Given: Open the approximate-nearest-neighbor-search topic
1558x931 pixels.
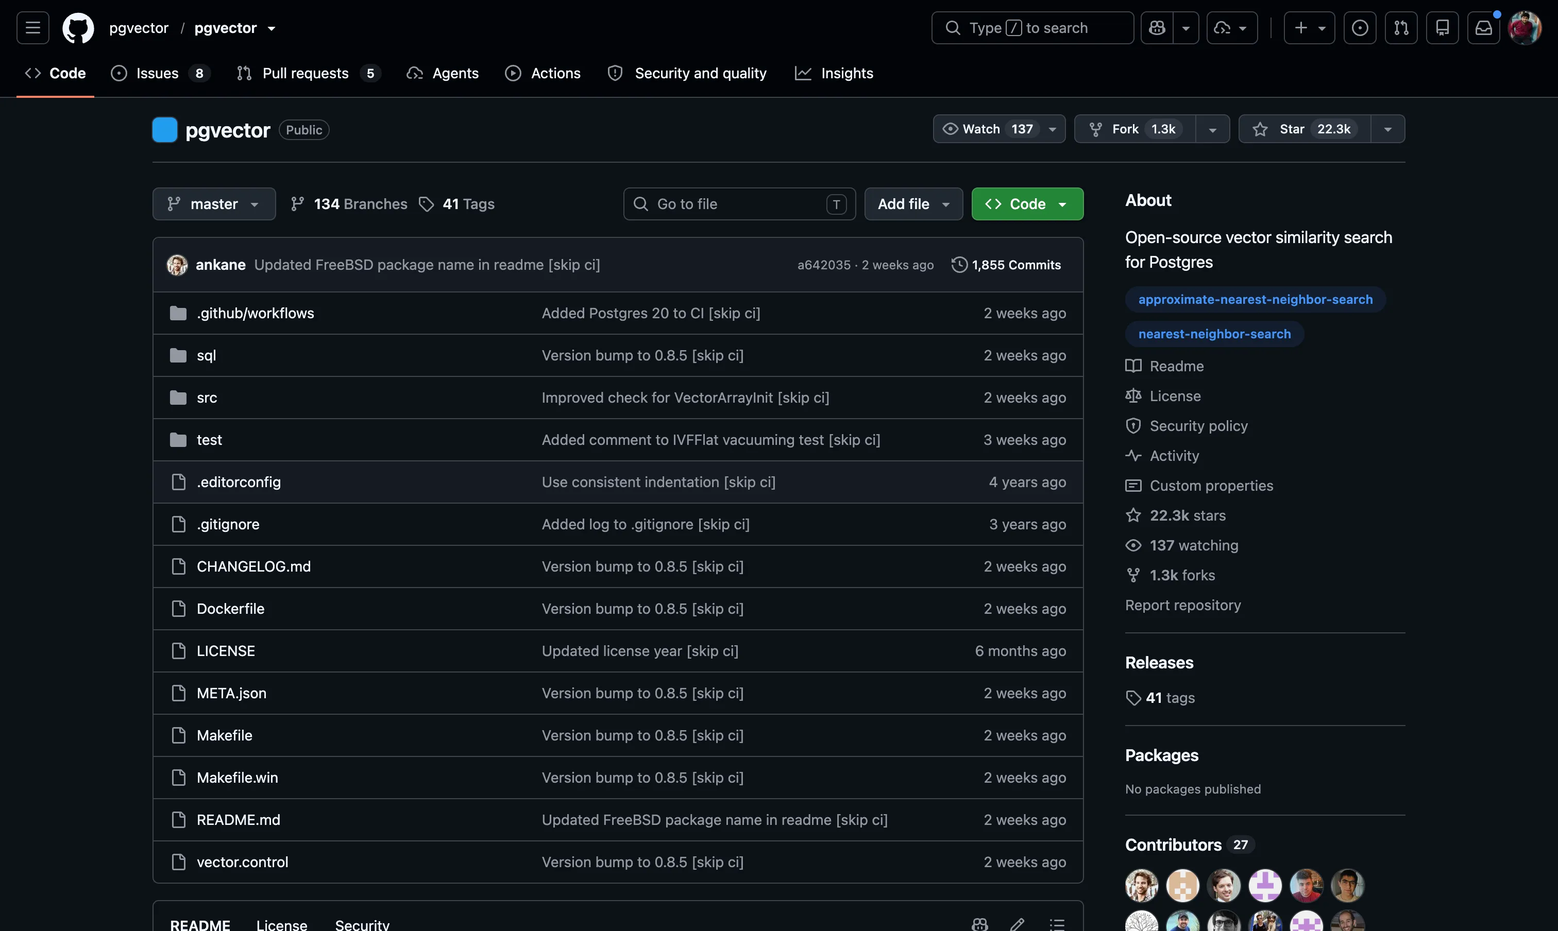Looking at the screenshot, I should [1256, 299].
